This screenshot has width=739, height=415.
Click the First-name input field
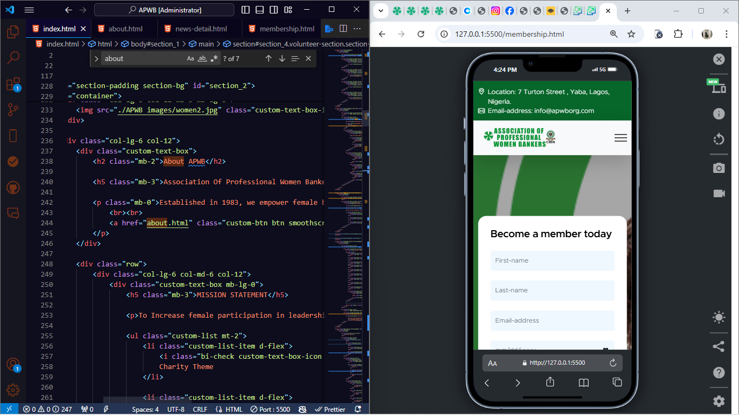(x=552, y=260)
